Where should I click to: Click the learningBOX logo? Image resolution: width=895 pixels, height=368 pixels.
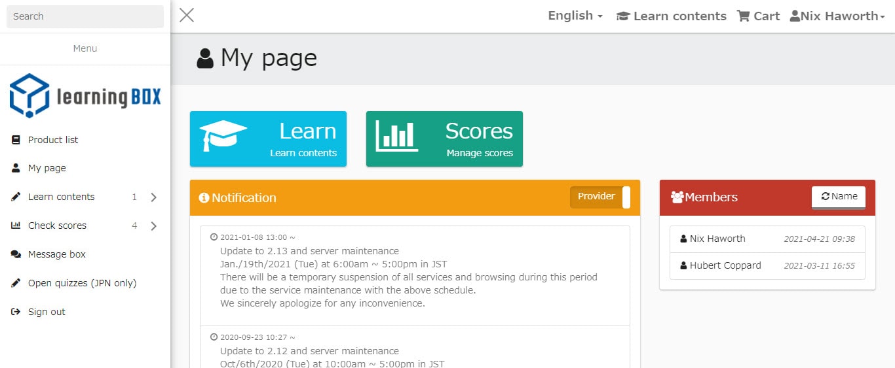point(85,96)
